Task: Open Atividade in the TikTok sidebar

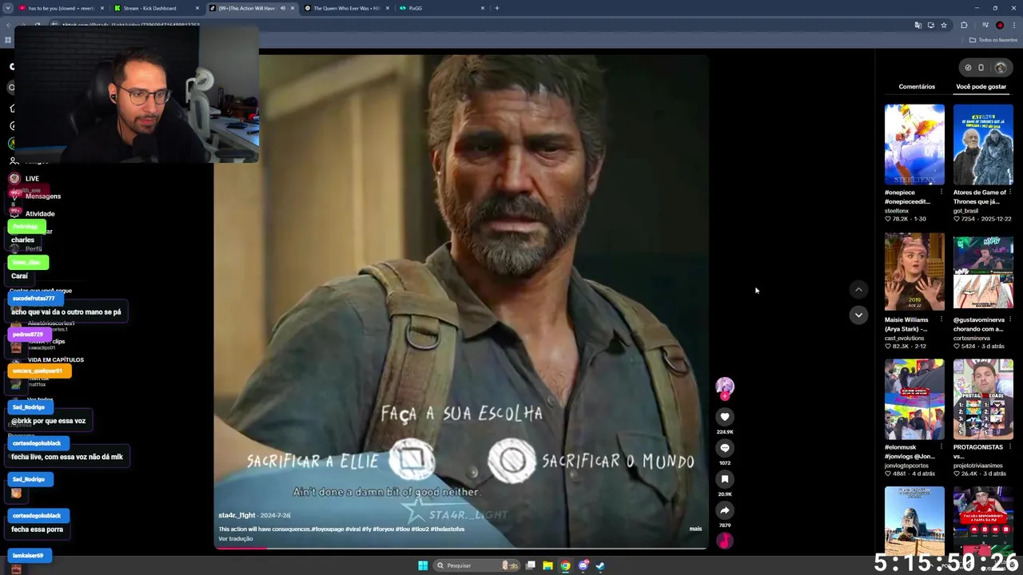Action: [40, 214]
